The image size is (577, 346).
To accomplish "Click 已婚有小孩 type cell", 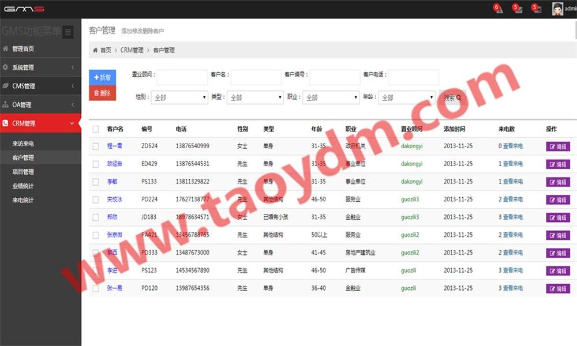I will (x=276, y=217).
